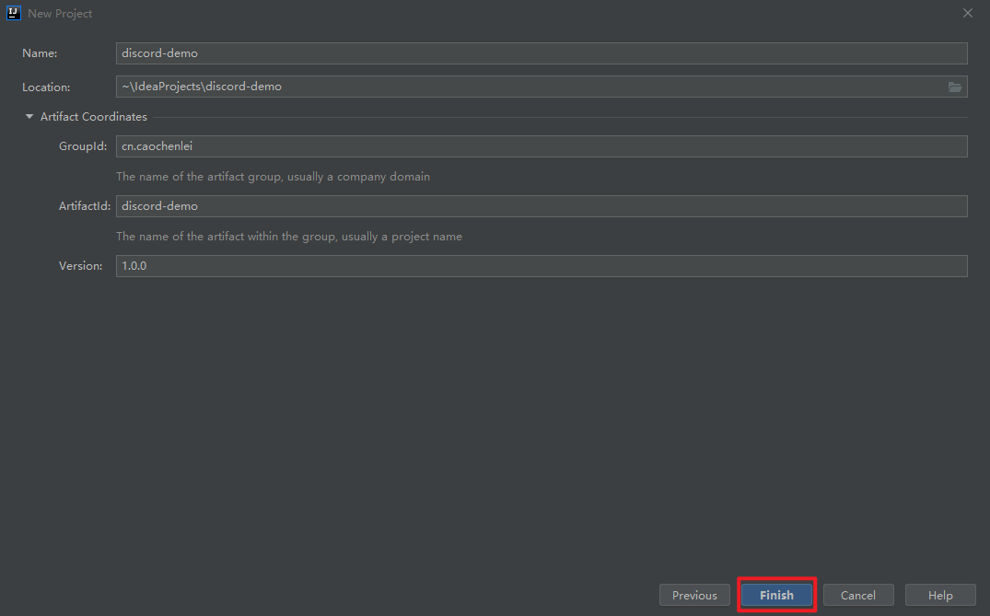Click the 'New Project' title text

(60, 13)
